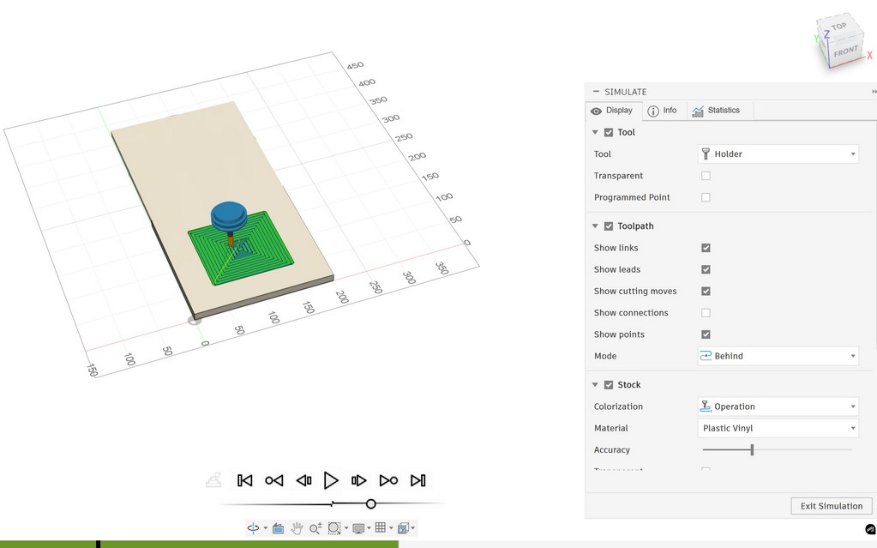
Task: Open the Zoom Window dropdown arrow
Action: pos(346,528)
